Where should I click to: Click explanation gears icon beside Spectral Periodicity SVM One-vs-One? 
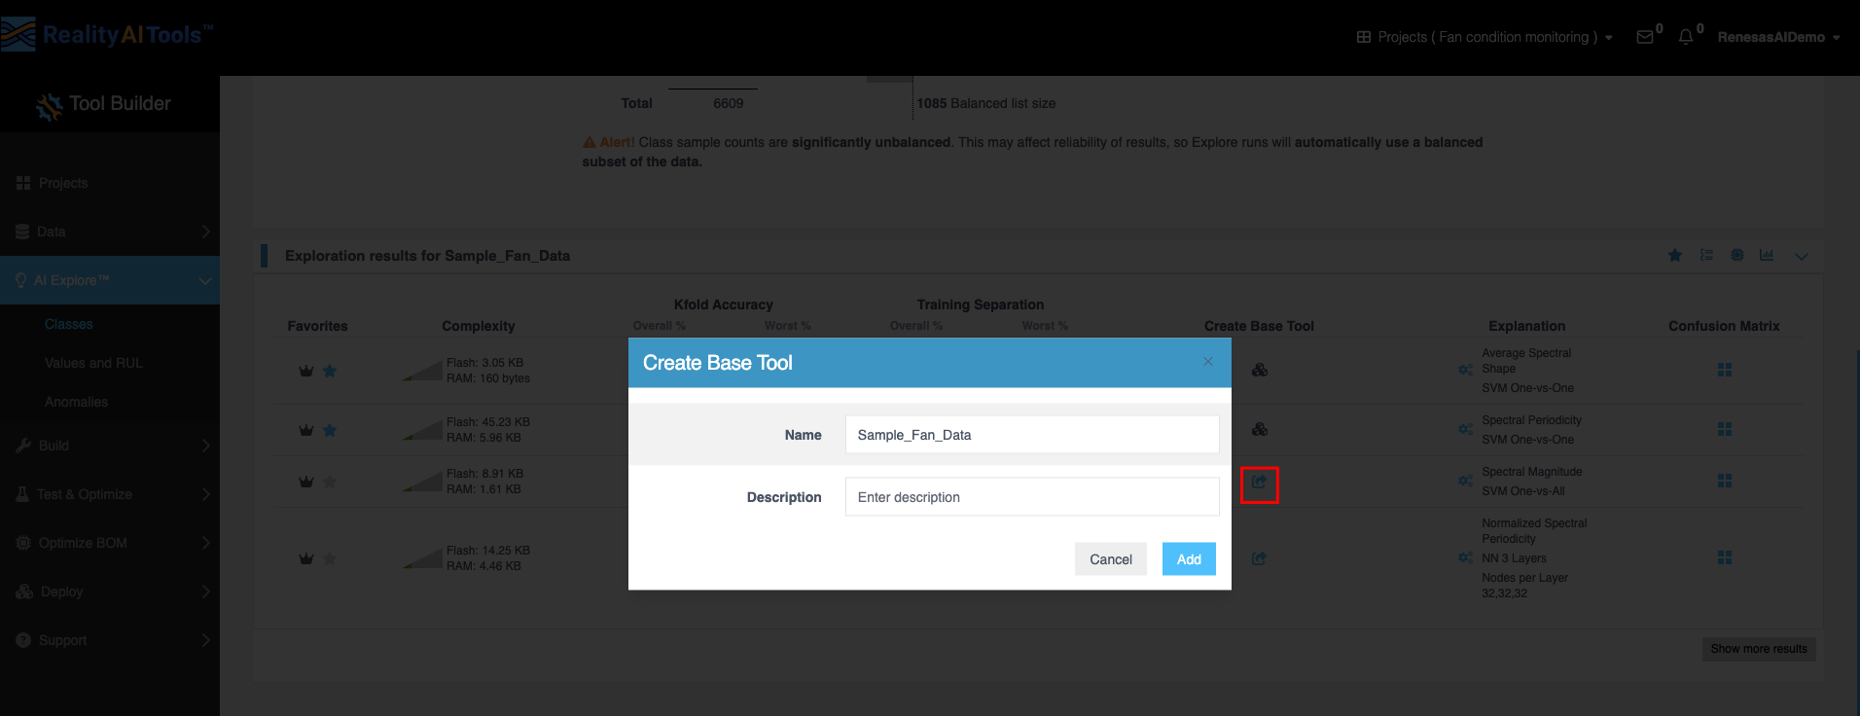(x=1465, y=429)
